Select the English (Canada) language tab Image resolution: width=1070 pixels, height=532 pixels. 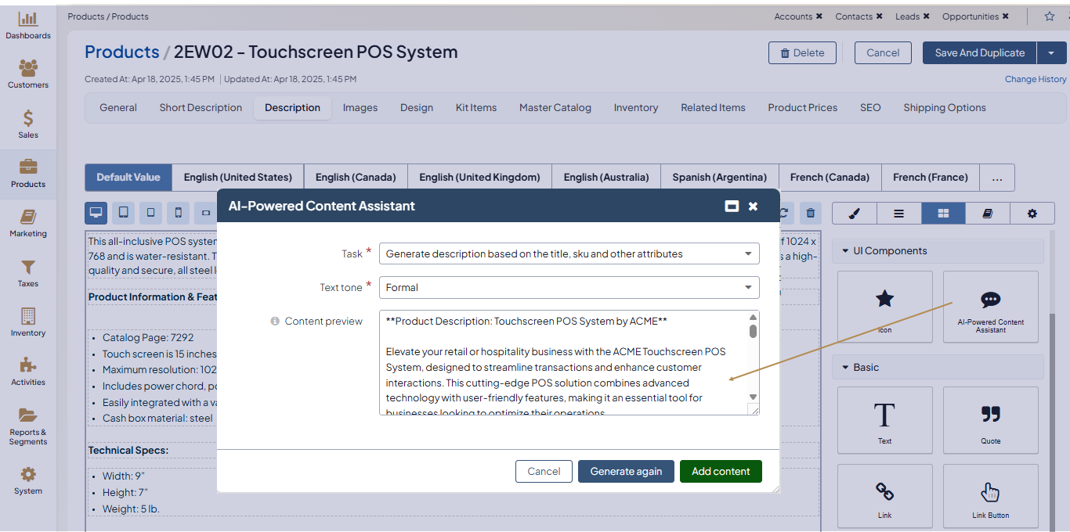point(356,178)
